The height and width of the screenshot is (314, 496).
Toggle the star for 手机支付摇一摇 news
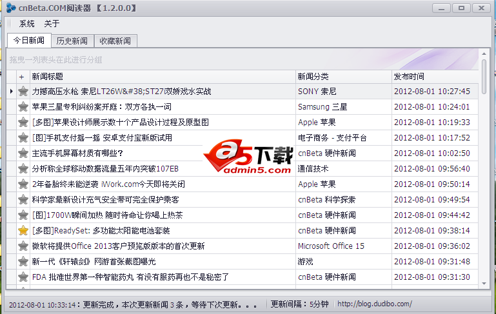pos(23,138)
